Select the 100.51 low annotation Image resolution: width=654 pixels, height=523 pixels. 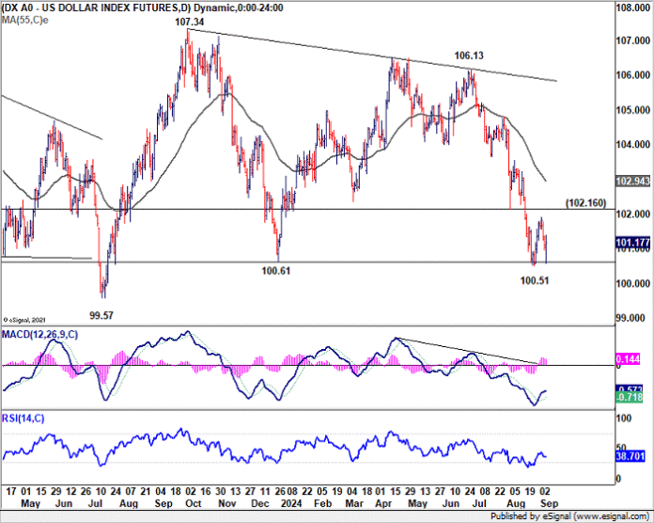(535, 280)
